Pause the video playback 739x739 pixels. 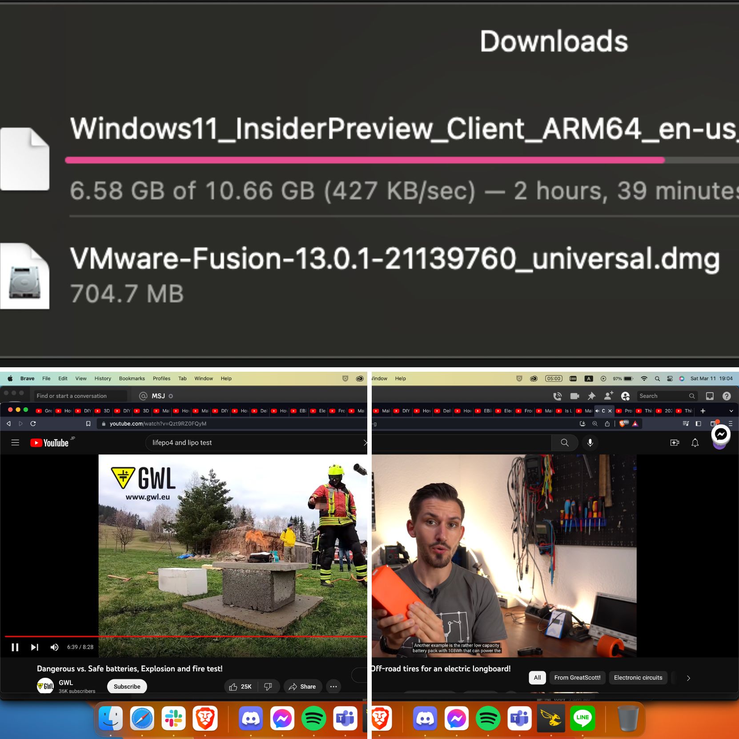coord(15,647)
